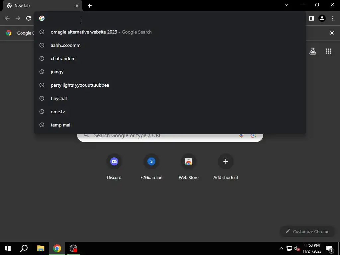Toggle the side panel icon

[311, 19]
